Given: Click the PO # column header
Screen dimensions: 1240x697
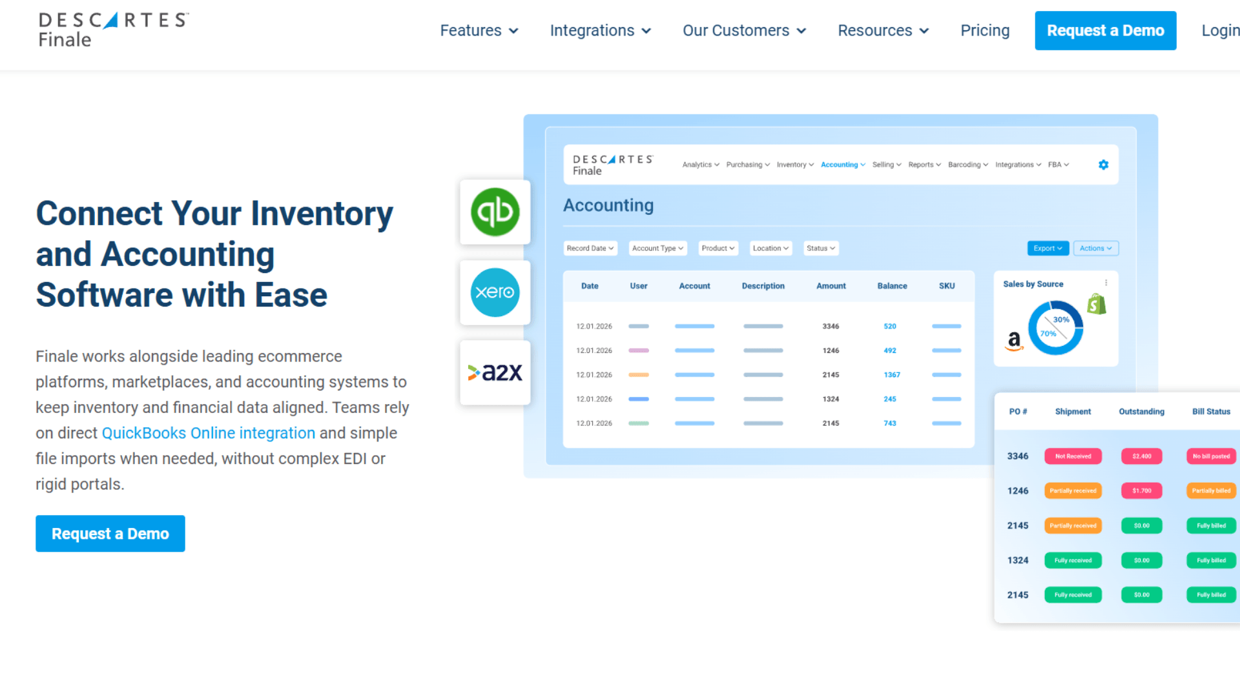Looking at the screenshot, I should click(1018, 412).
